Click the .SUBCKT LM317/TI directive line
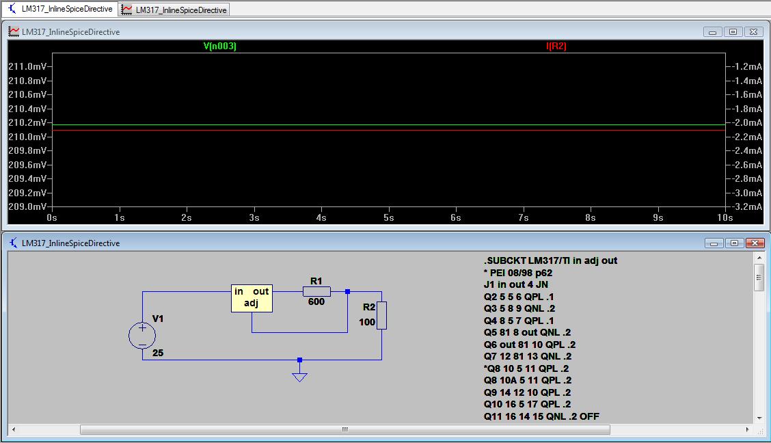This screenshot has height=443, width=771. (x=551, y=260)
